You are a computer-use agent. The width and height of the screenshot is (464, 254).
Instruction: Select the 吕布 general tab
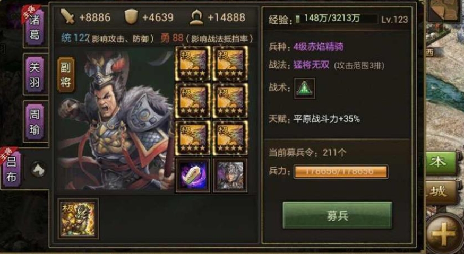pos(12,169)
